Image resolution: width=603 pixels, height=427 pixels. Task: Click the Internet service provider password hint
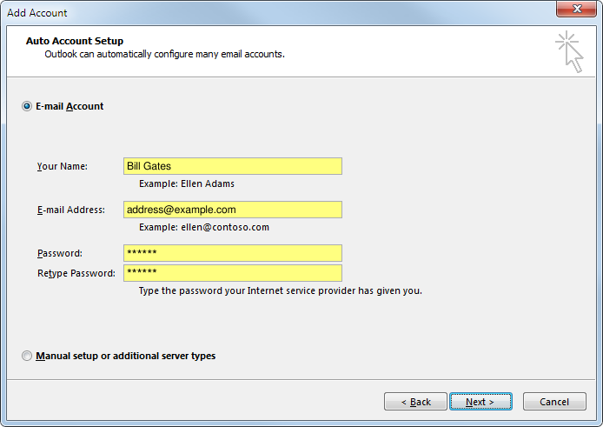click(x=280, y=290)
